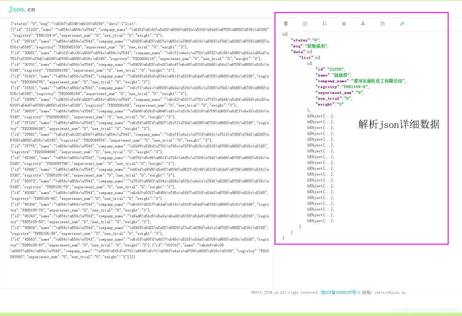Expand the first collapsed Object{...} below weight row
This screenshot has width=462, height=316.
point(309,116)
